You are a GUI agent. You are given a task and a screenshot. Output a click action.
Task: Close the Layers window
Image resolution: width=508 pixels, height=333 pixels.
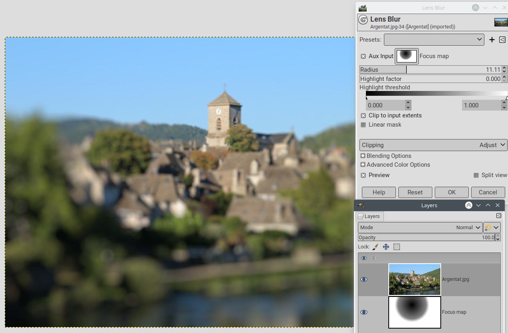[498, 205]
